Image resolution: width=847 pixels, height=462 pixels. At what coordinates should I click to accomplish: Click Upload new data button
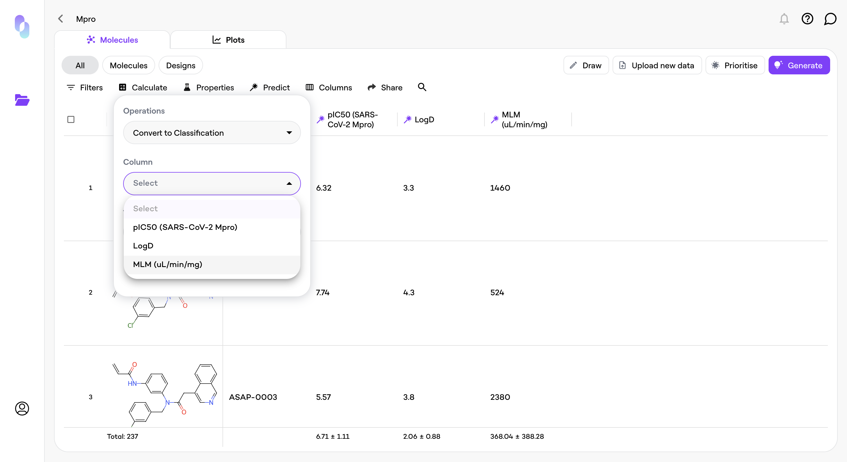coord(657,65)
